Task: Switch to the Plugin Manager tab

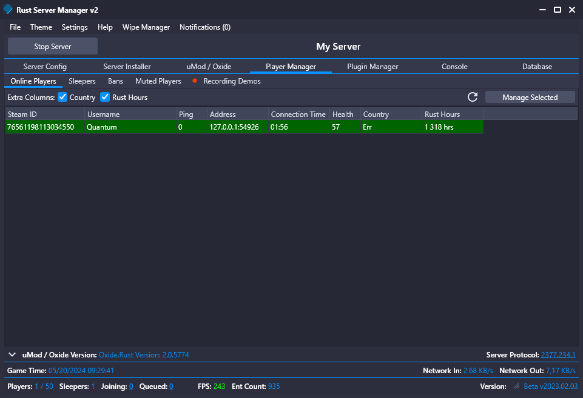Action: click(x=372, y=67)
